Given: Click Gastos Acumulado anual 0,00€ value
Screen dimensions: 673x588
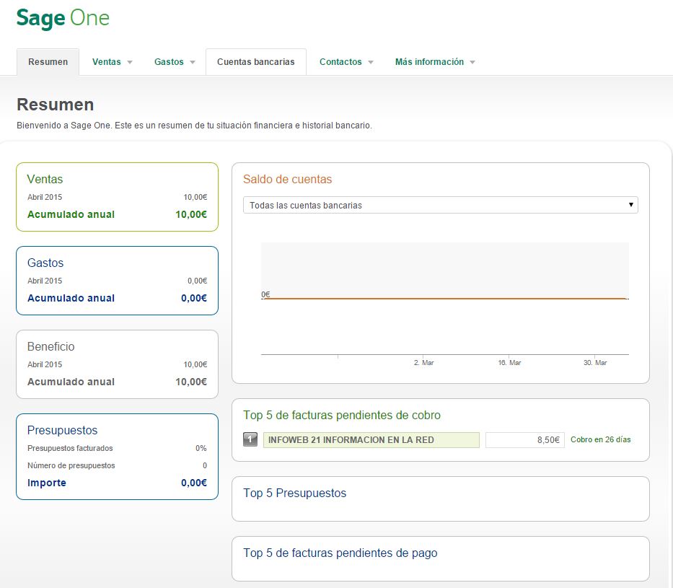Looking at the screenshot, I should pyautogui.click(x=194, y=298).
